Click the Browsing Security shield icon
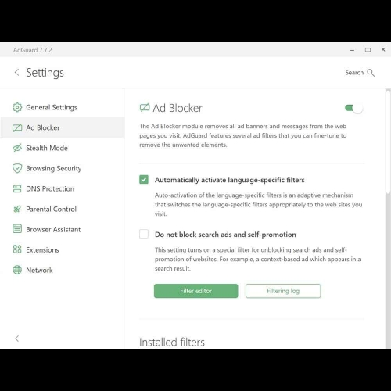The height and width of the screenshot is (391, 391). pos(17,168)
